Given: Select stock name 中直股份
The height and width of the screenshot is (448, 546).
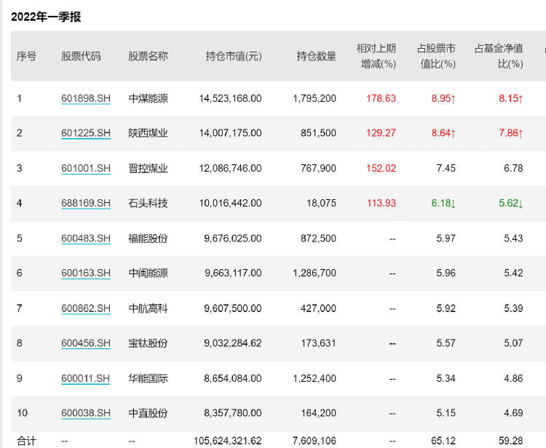Looking at the screenshot, I should click(148, 413).
